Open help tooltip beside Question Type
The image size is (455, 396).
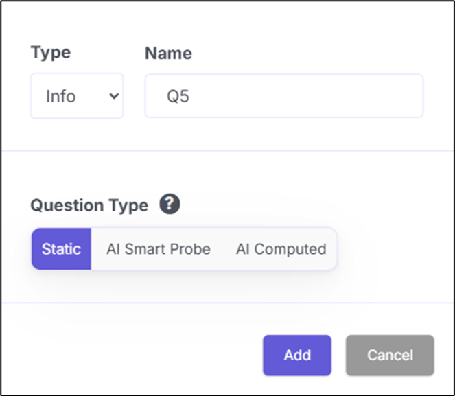coord(170,204)
